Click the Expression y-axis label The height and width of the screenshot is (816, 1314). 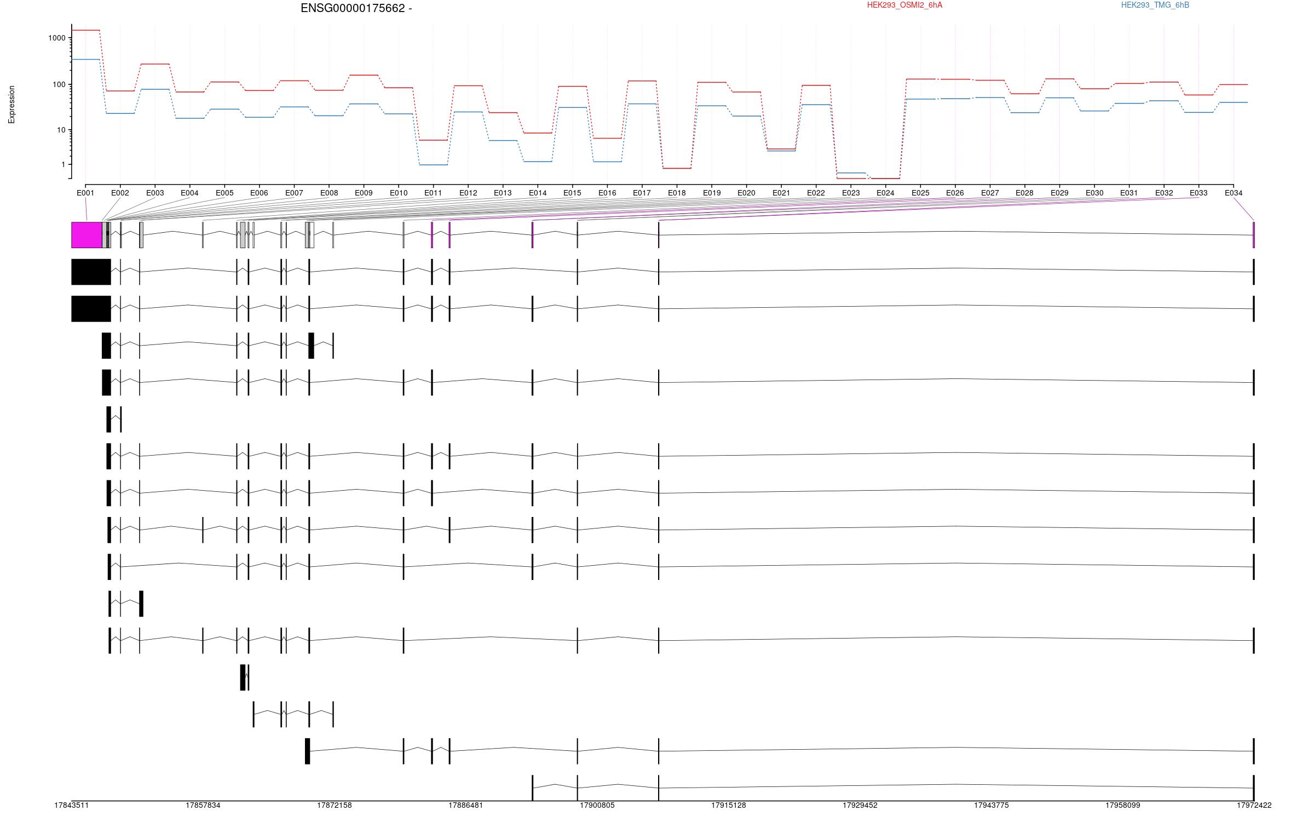coord(11,104)
